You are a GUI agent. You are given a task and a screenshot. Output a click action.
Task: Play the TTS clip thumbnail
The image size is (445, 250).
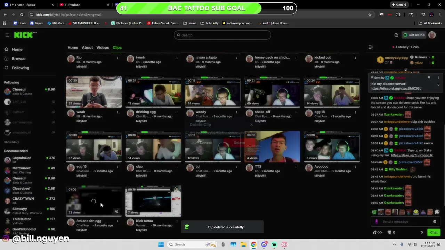(272, 147)
